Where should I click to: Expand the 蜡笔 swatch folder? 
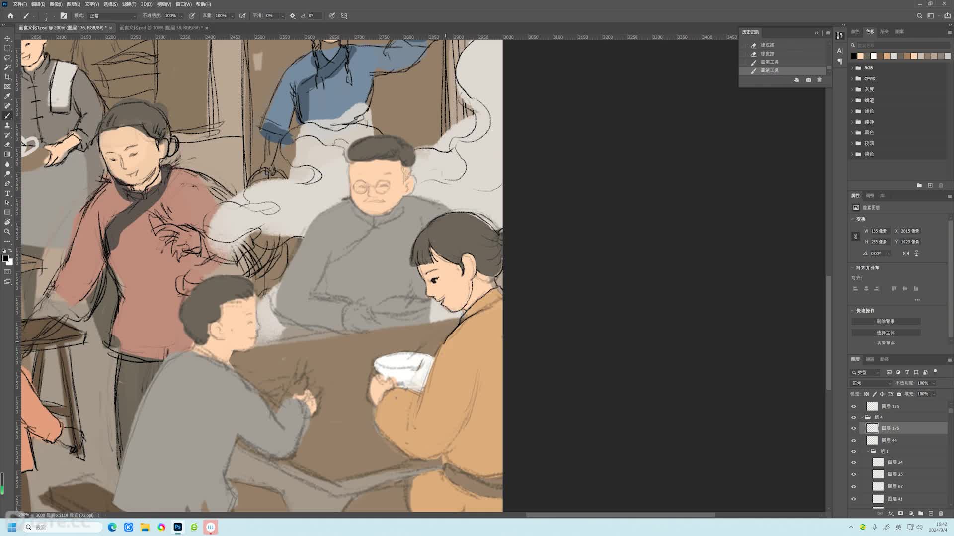click(x=852, y=100)
